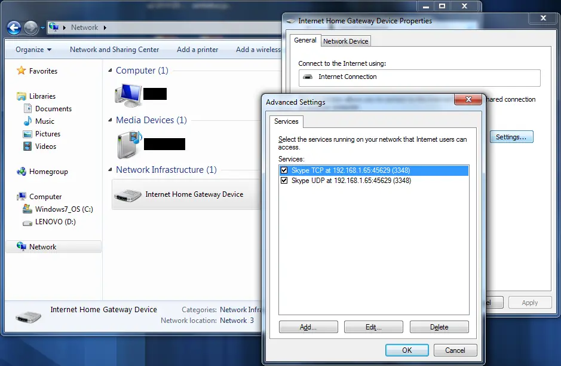
Task: Select Computer in the navigation pane
Action: click(45, 197)
